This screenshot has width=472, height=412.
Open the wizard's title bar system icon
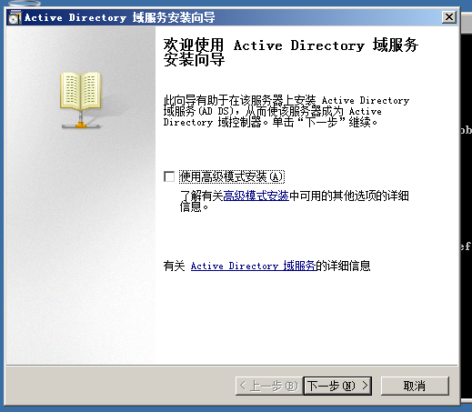tap(15, 17)
